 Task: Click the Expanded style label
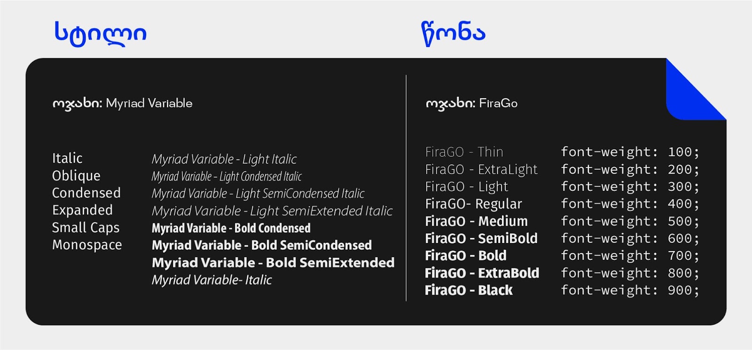click(82, 210)
